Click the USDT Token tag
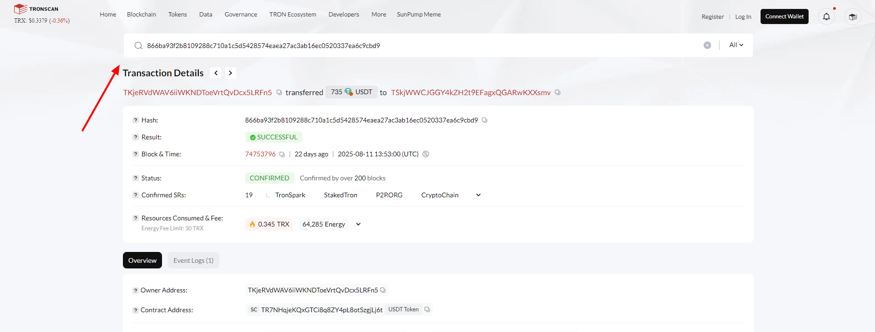Screen dimensions: 875x332 [x=404, y=309]
